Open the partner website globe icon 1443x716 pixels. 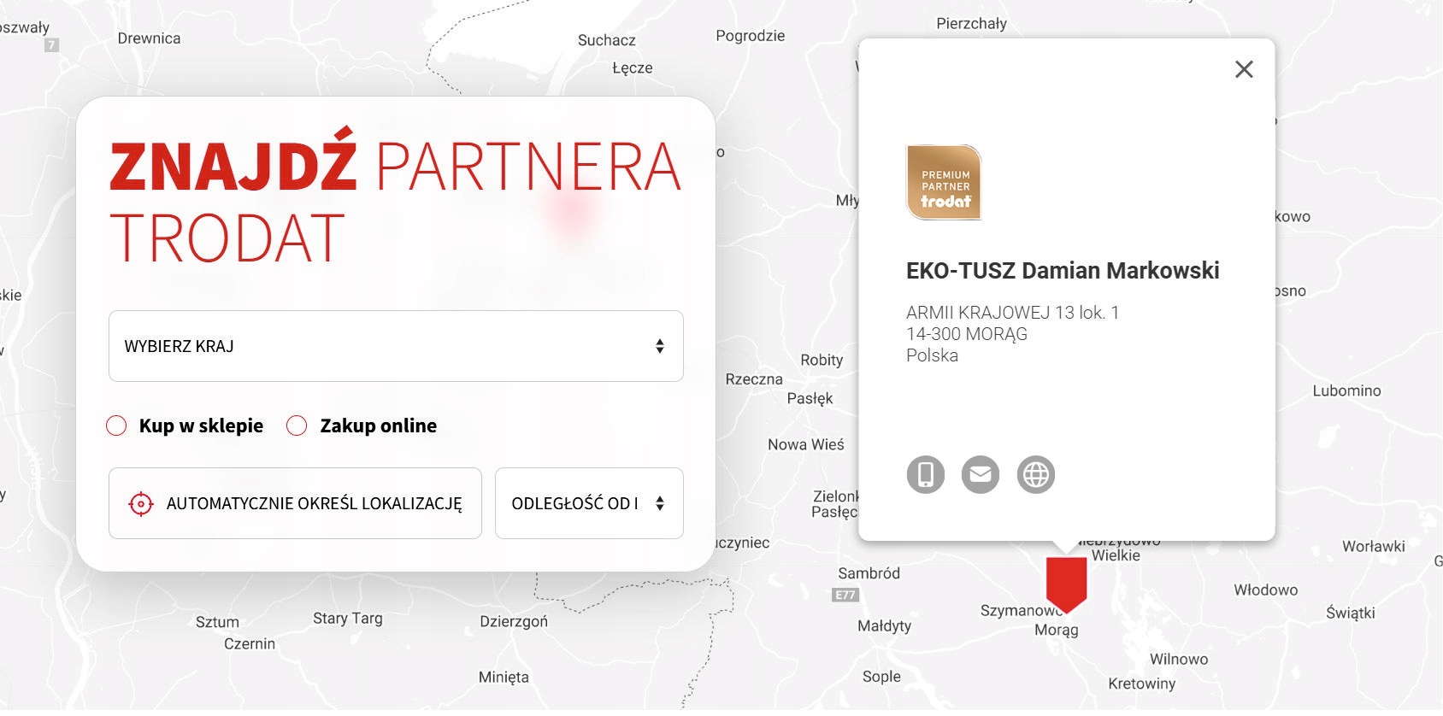[x=1036, y=474]
